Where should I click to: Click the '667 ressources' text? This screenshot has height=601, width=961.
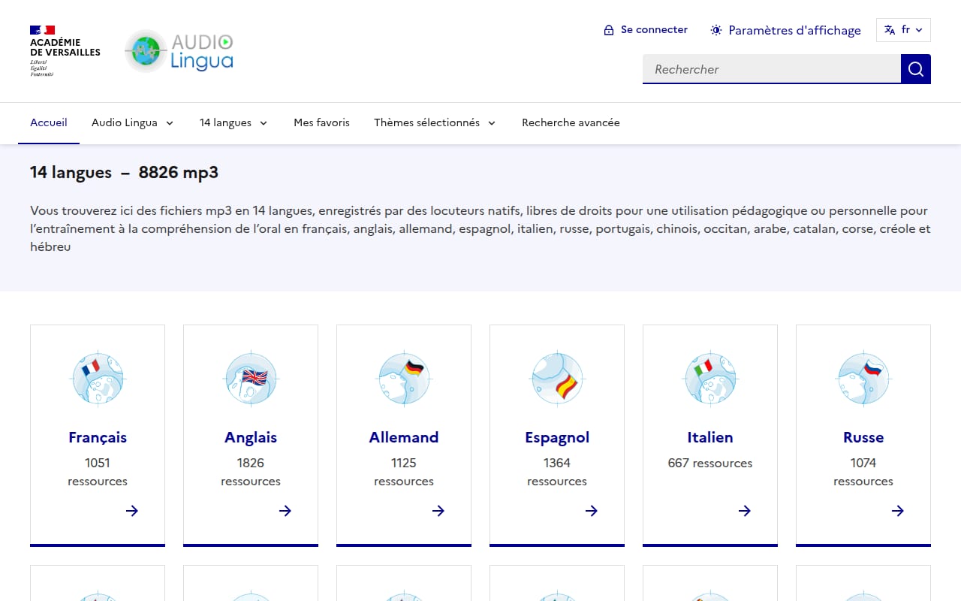(710, 463)
